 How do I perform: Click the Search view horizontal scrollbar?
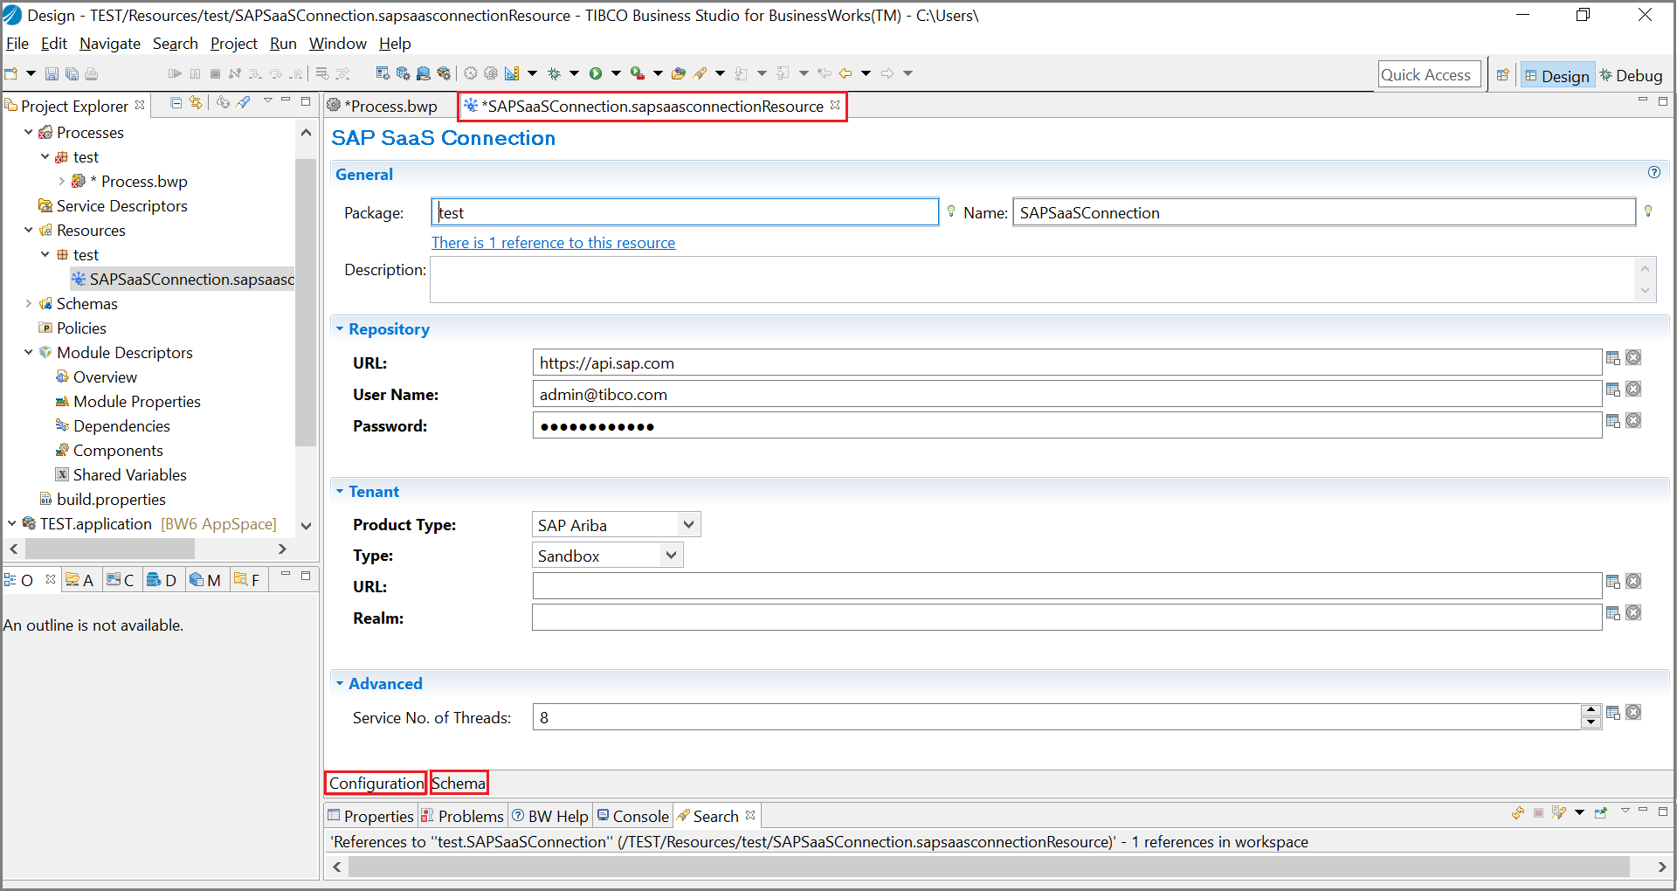pyautogui.click(x=989, y=867)
